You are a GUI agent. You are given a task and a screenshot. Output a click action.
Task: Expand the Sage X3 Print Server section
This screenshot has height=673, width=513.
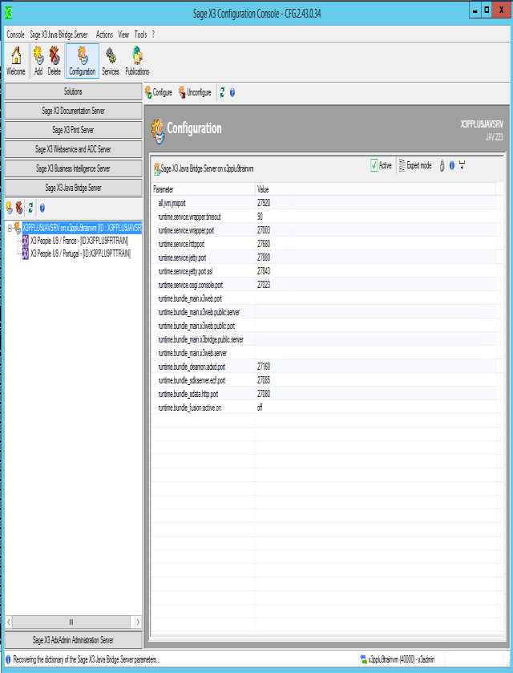click(x=73, y=130)
